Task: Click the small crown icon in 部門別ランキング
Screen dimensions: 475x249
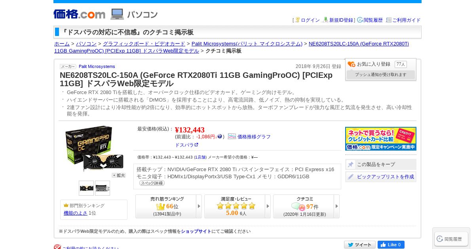Action: [x=66, y=206]
